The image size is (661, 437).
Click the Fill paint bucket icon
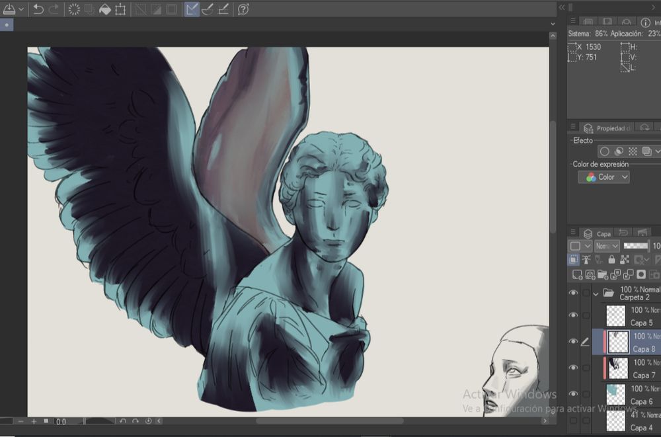[x=105, y=9]
